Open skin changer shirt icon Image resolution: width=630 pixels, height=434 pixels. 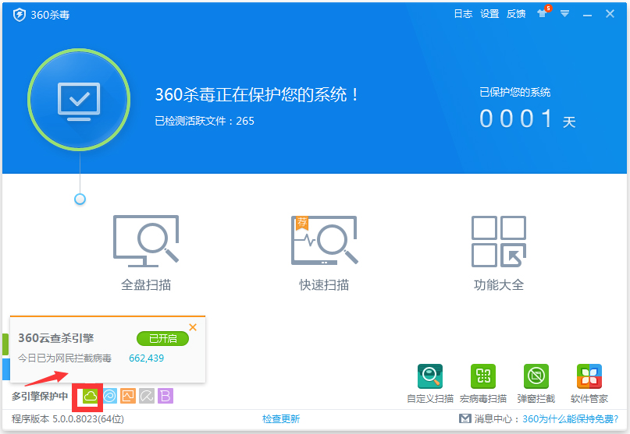(542, 14)
